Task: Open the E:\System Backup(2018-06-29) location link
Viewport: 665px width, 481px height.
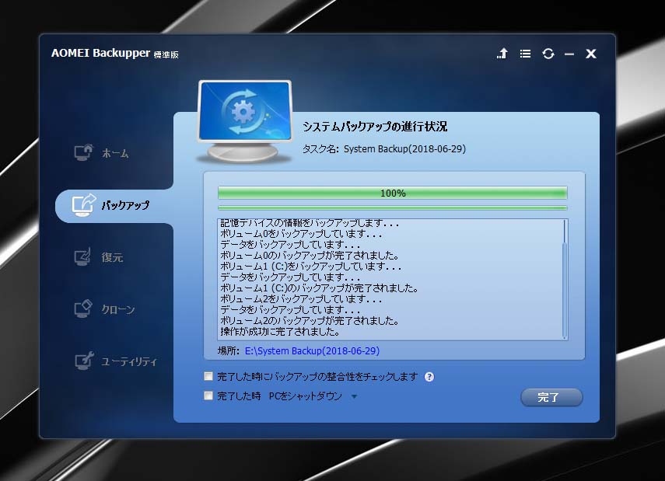Action: click(312, 351)
